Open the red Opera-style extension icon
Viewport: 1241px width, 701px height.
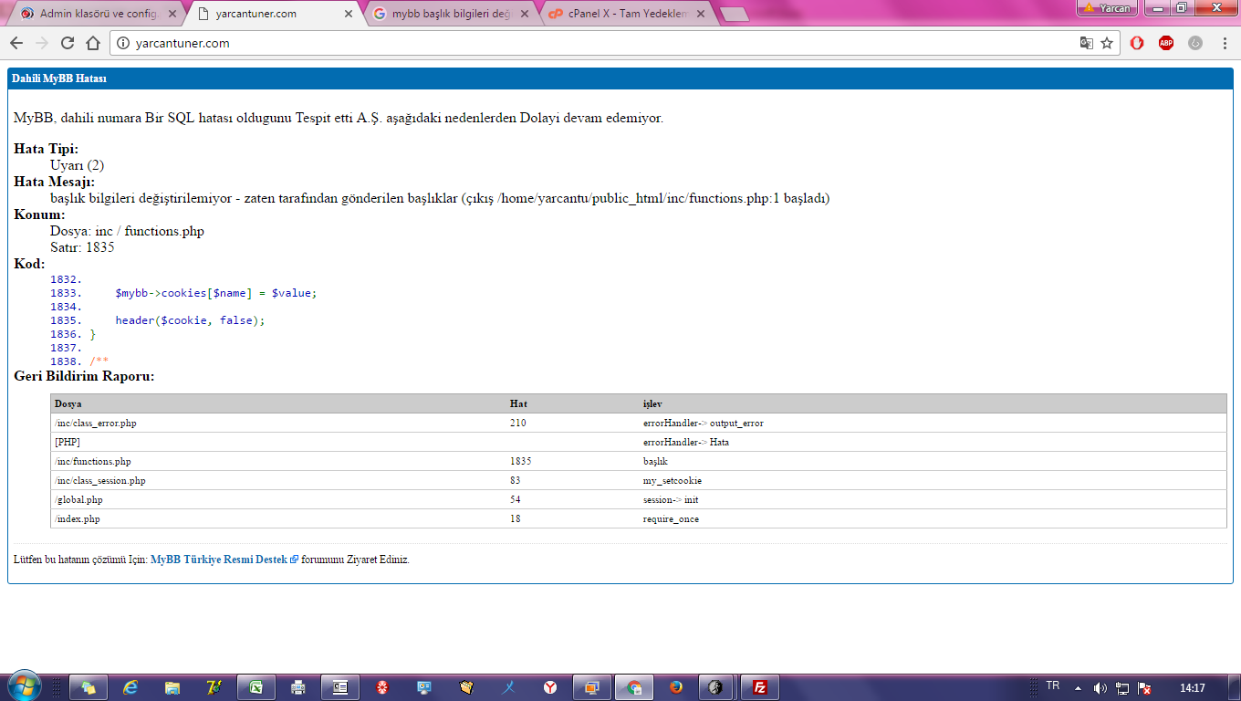[1137, 43]
